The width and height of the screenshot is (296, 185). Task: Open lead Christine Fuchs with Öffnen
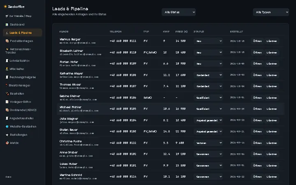pos(257,143)
